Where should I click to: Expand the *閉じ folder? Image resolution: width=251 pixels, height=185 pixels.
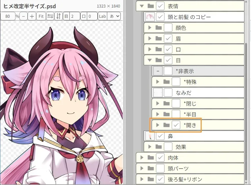[158, 104]
